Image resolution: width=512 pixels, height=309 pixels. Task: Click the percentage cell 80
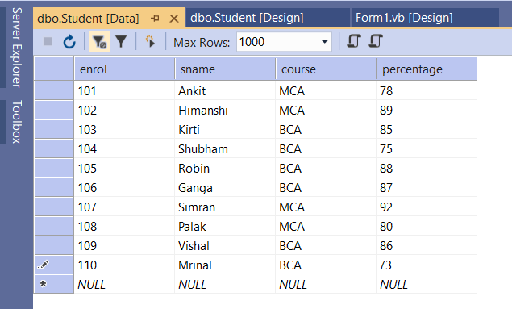(427, 226)
